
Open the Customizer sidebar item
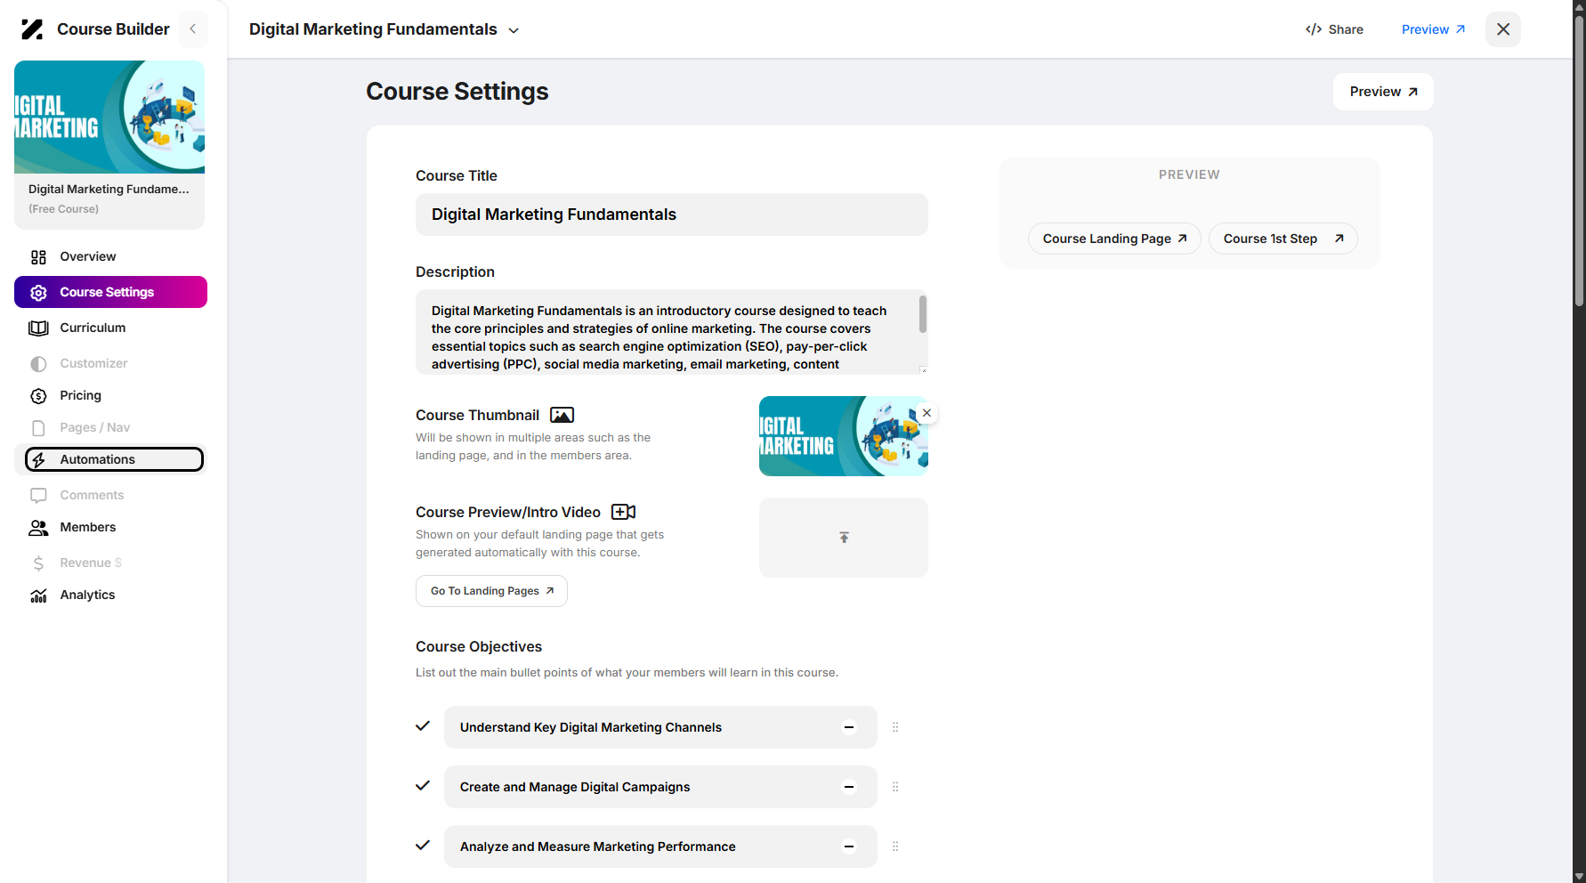(110, 363)
